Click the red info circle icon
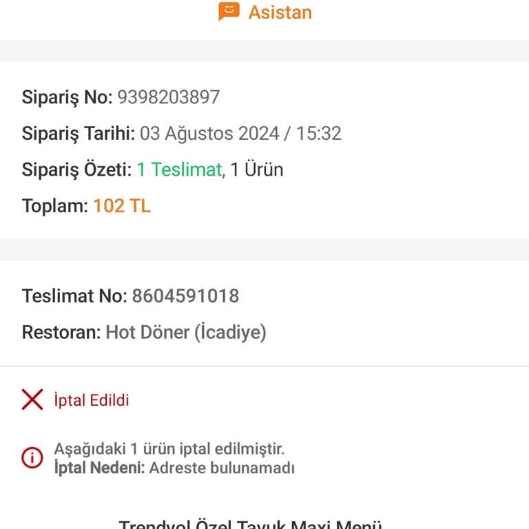This screenshot has height=529, width=529. (x=32, y=458)
